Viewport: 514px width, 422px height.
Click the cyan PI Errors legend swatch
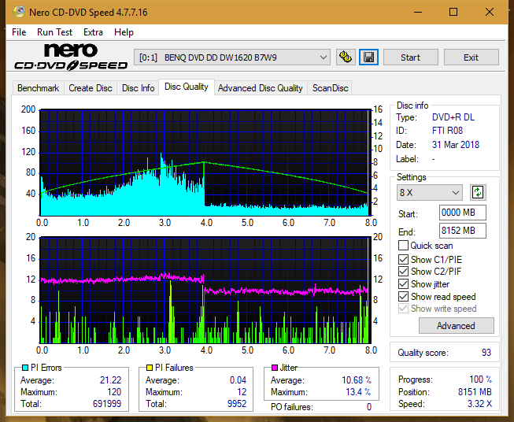(24, 368)
